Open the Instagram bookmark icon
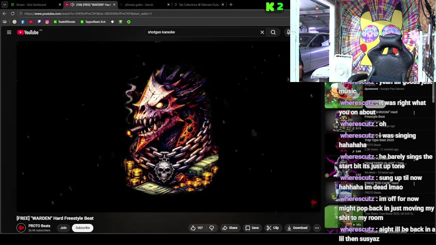 (x=47, y=22)
